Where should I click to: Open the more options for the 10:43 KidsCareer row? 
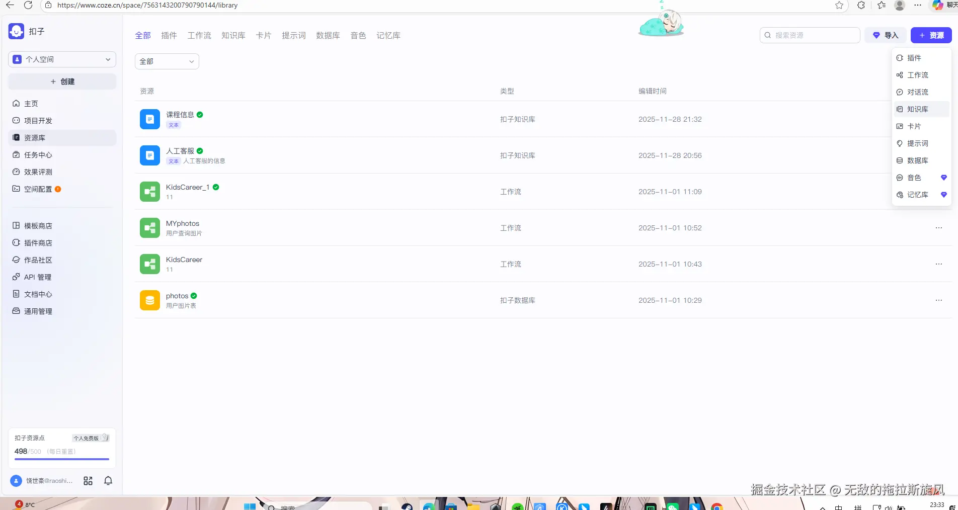939,264
